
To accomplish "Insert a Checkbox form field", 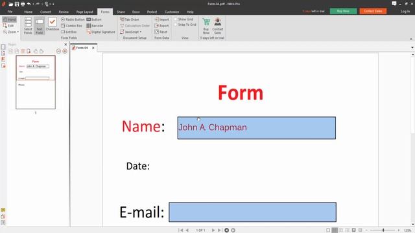I will pos(53,24).
